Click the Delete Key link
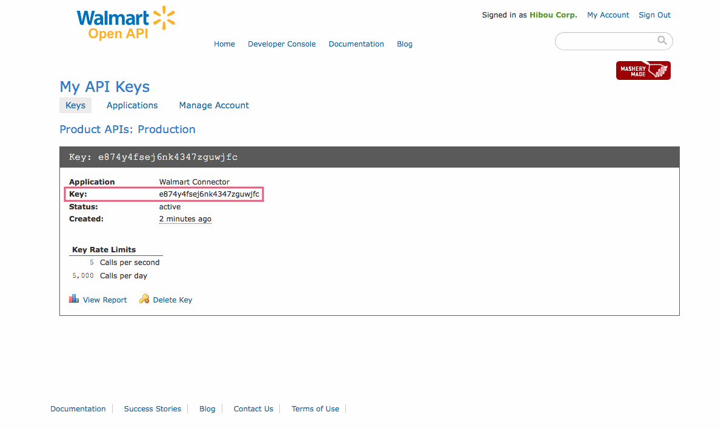Screen dimensions: 721x429 [x=173, y=300]
